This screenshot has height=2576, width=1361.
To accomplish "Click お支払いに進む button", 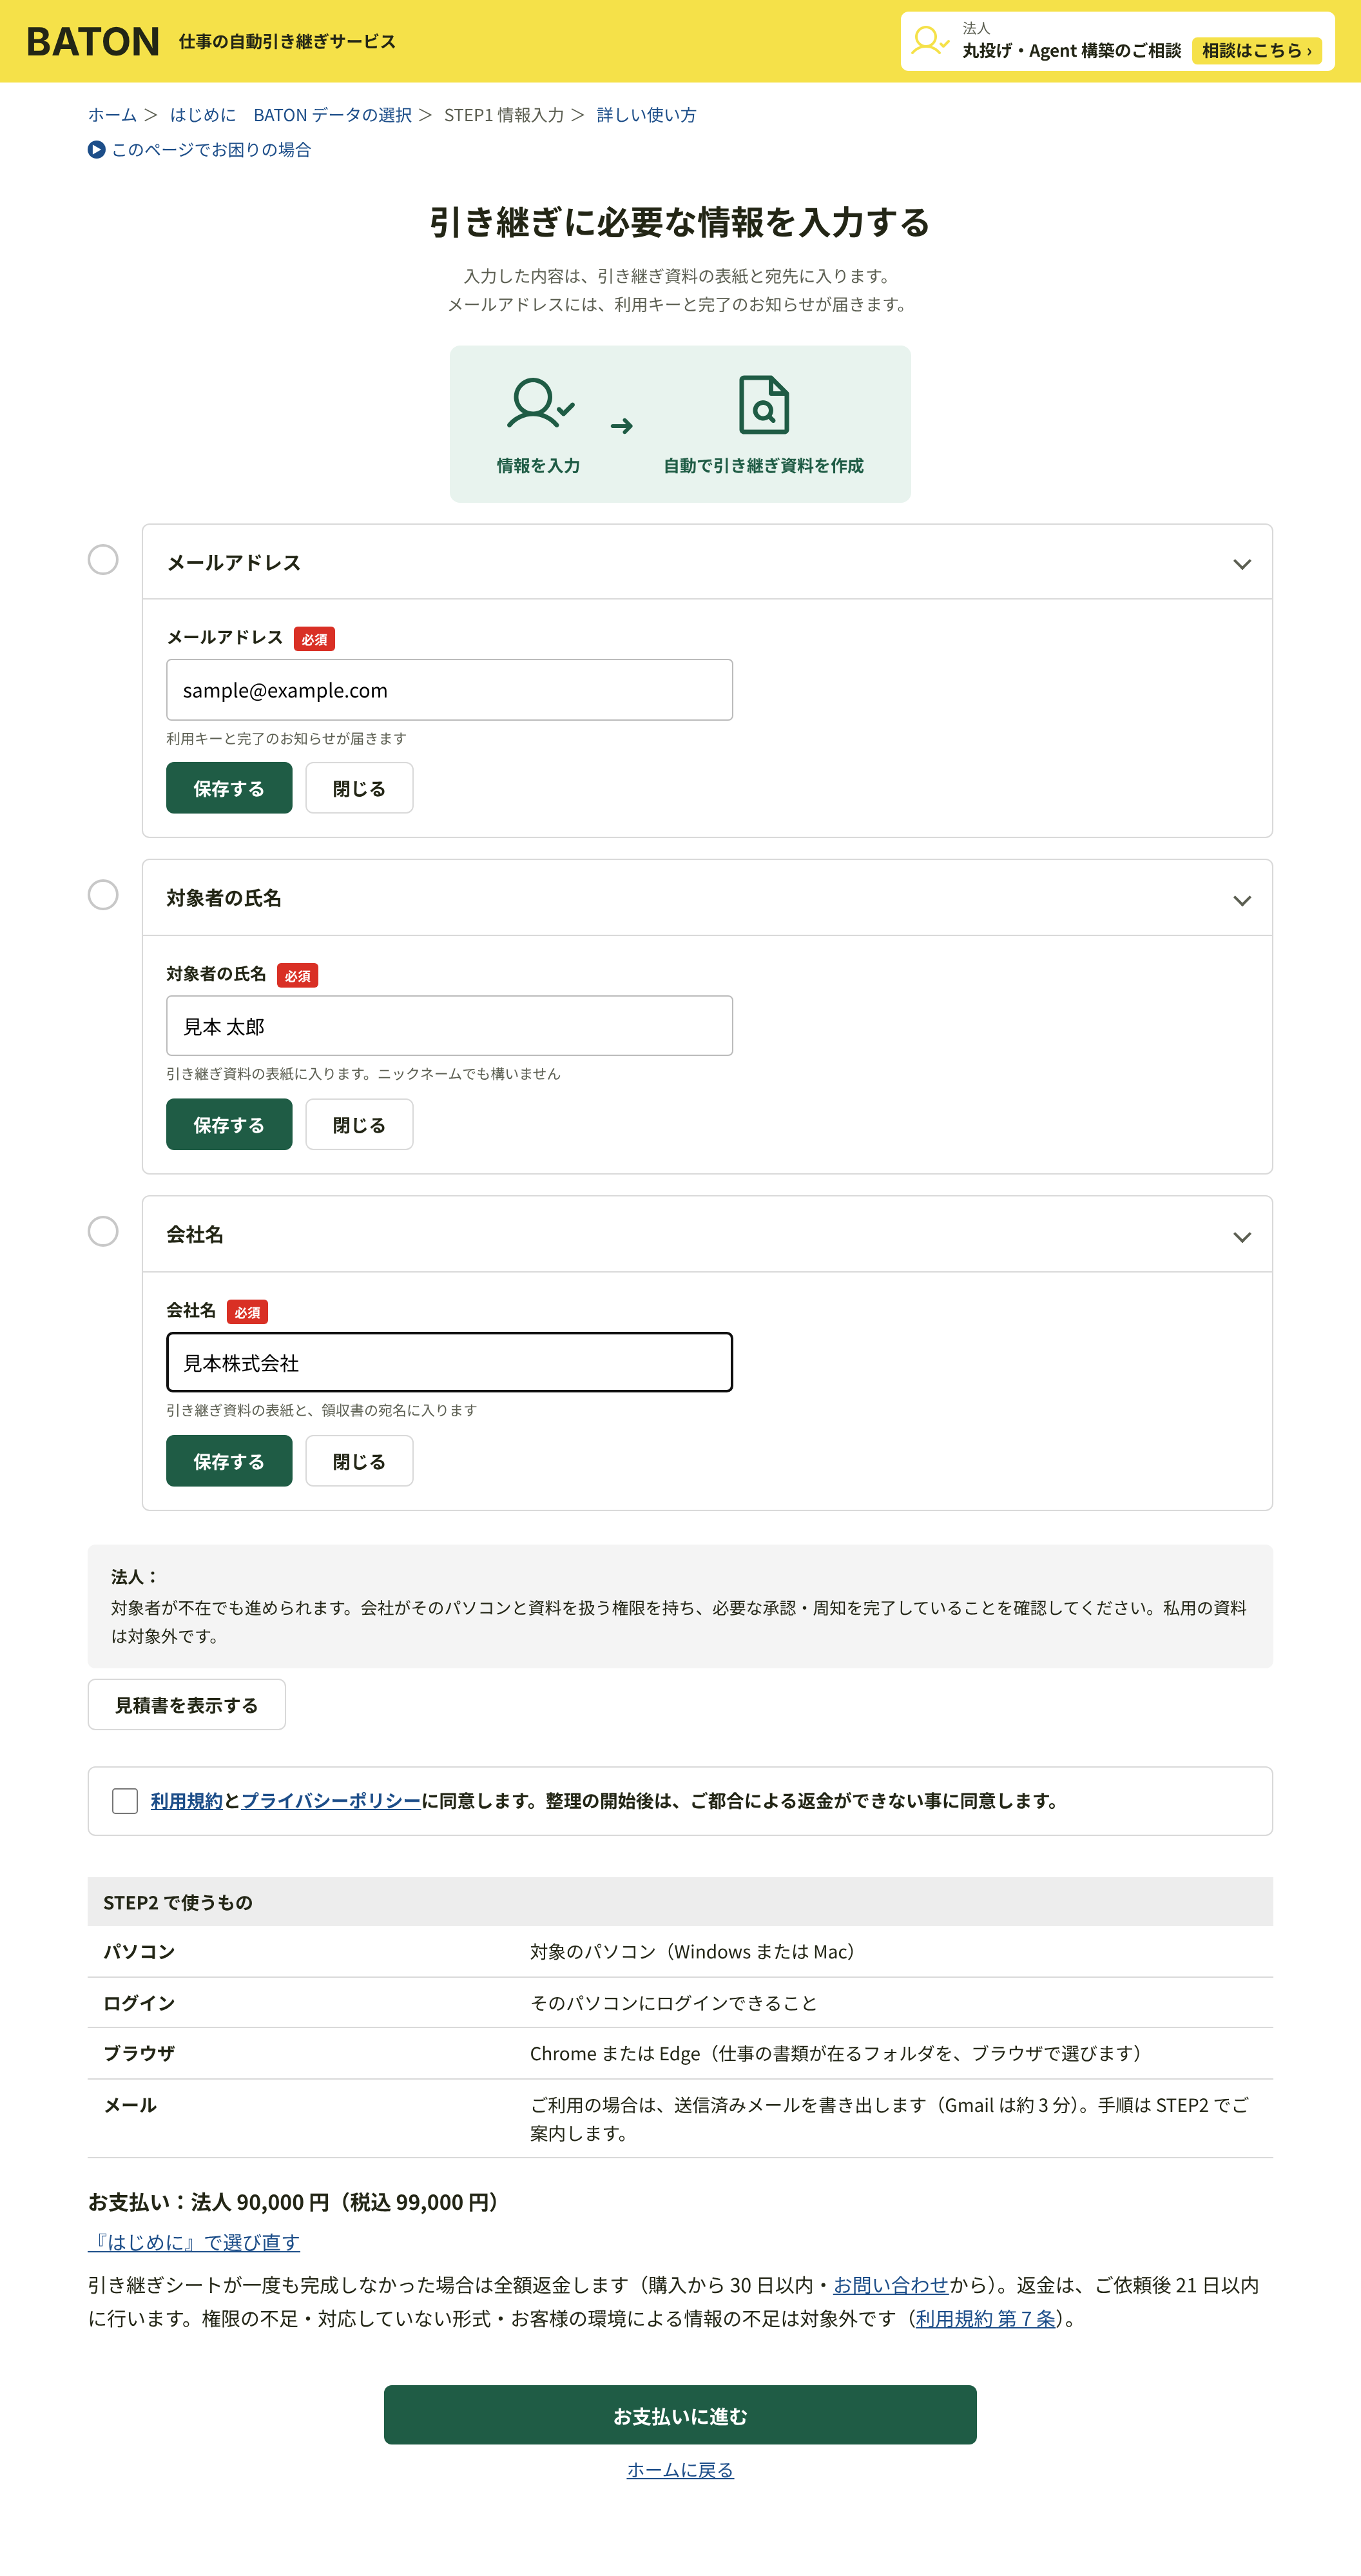I will click(x=680, y=2416).
